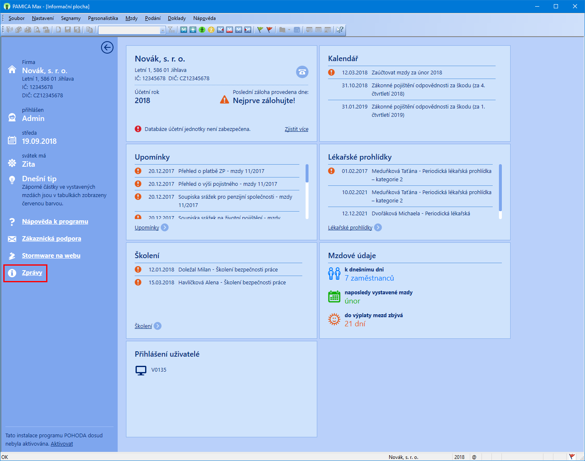Click the calendar entry dated 31.10.2018

pyautogui.click(x=412, y=89)
